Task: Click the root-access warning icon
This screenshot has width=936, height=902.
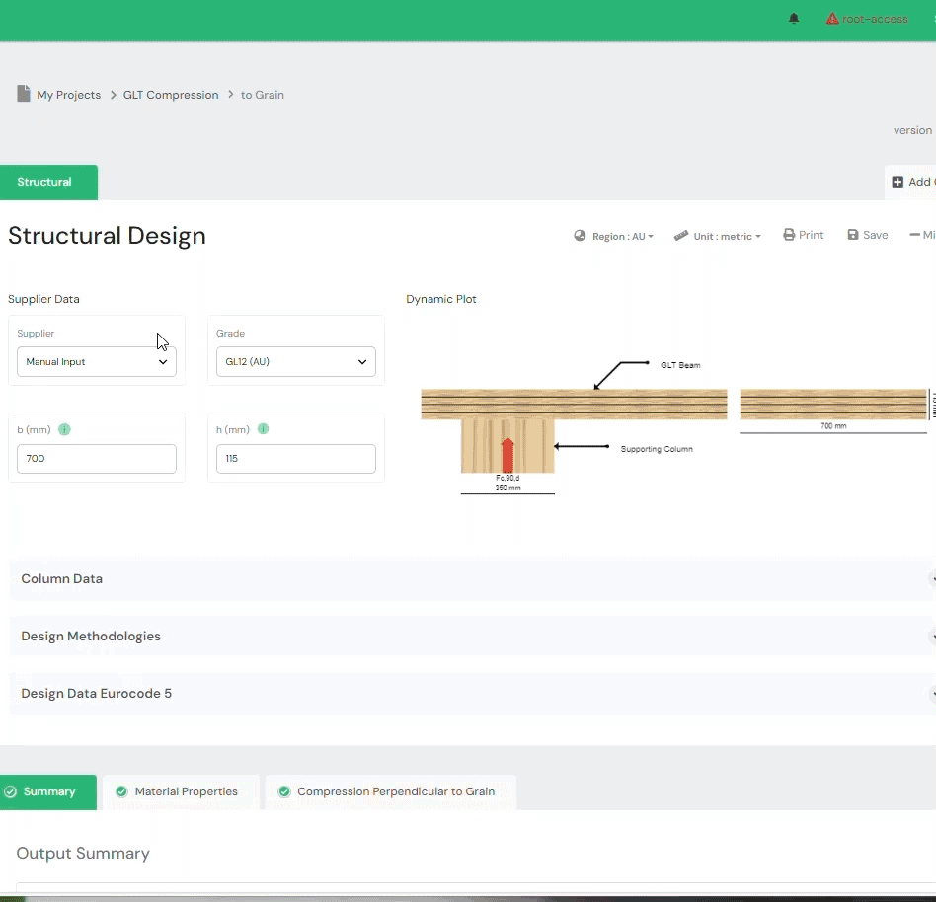Action: [832, 19]
